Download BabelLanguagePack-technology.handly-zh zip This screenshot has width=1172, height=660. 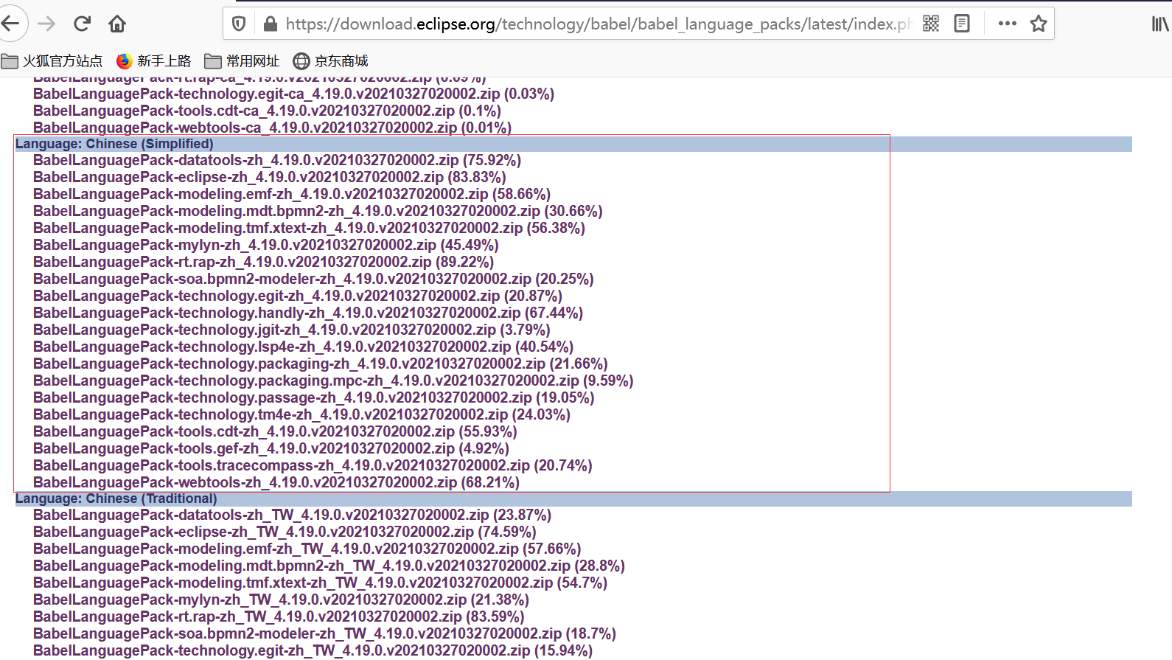(308, 313)
